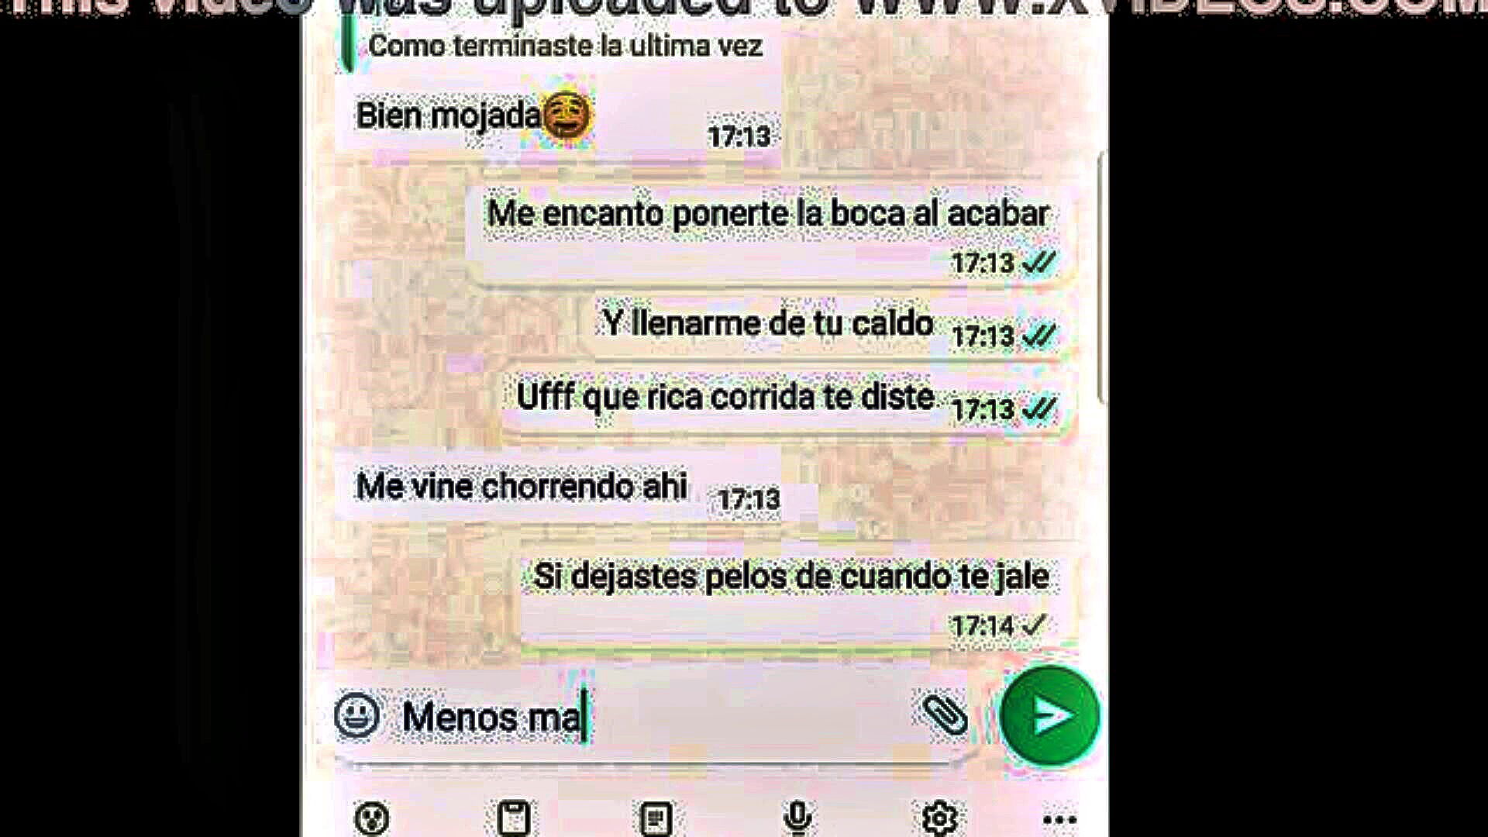Image resolution: width=1488 pixels, height=837 pixels.
Task: Click the paperclip attachment icon
Action: coord(945,714)
